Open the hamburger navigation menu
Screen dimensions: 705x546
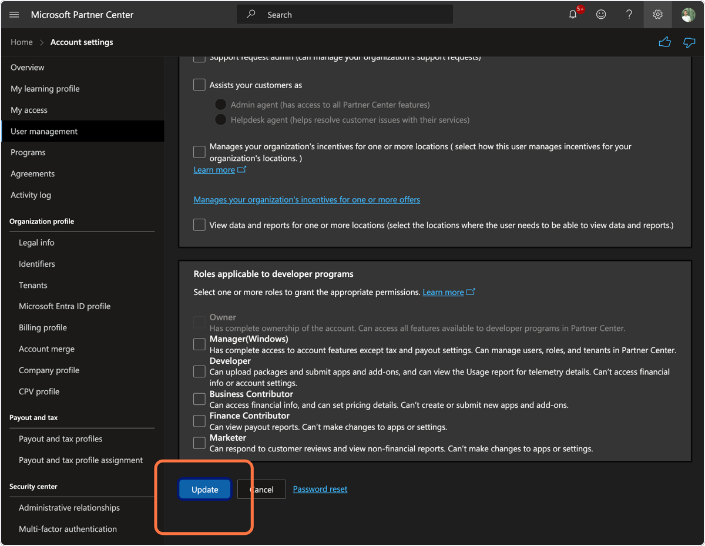(15, 15)
